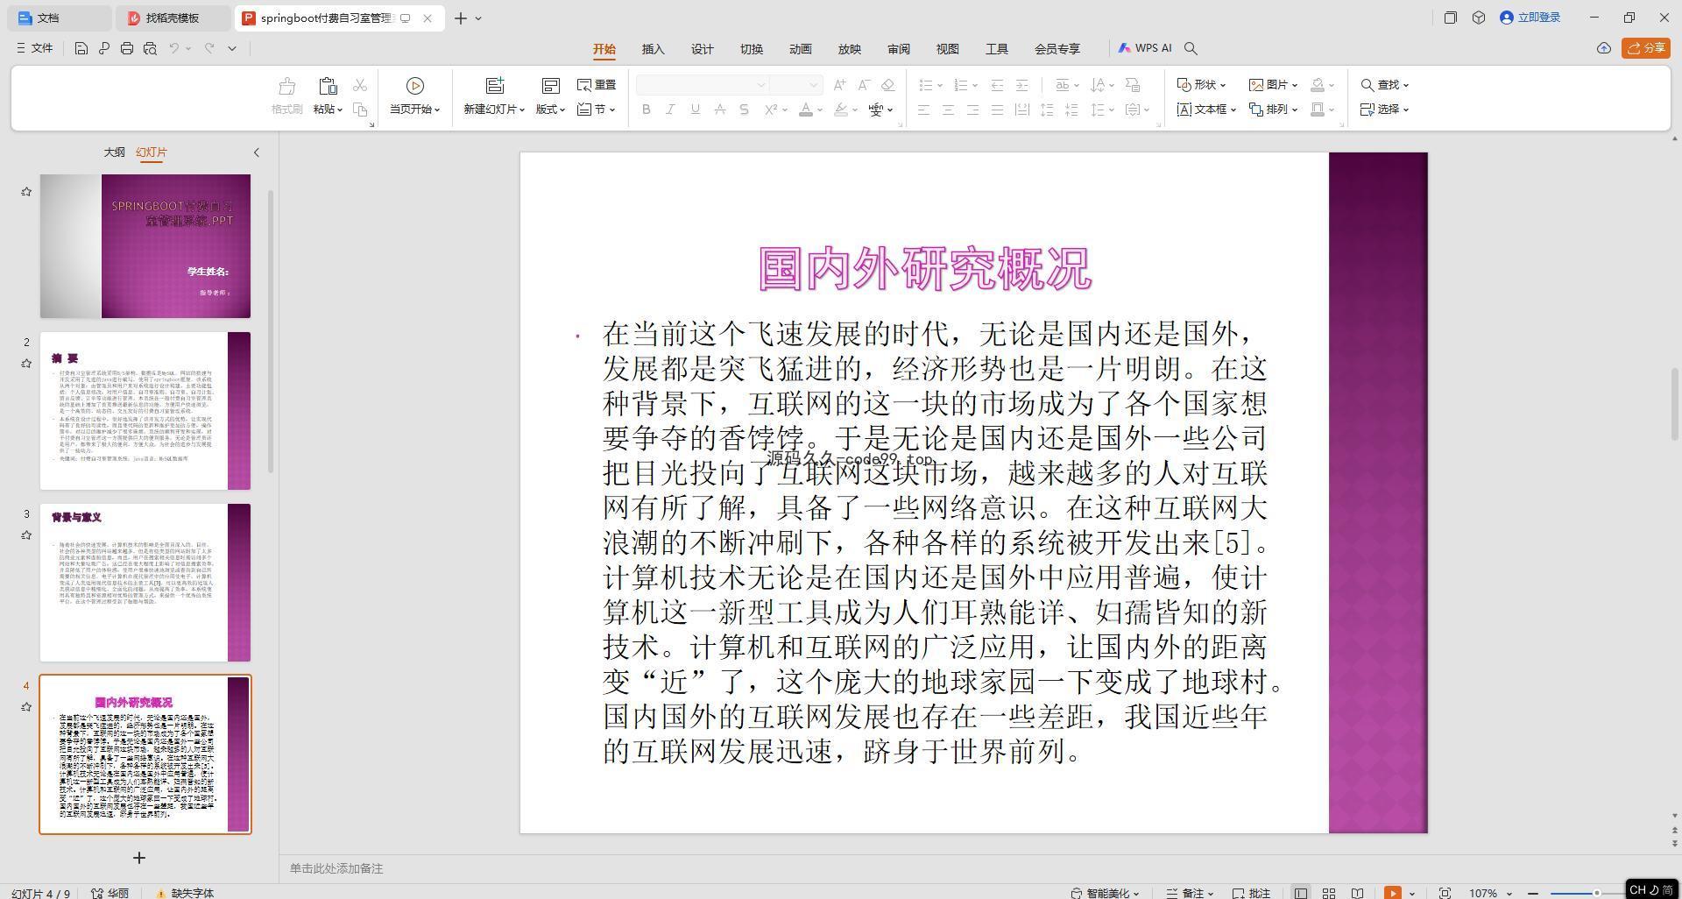Toggle text shadow formatting
Screen dimensions: 1682x899
744,110
